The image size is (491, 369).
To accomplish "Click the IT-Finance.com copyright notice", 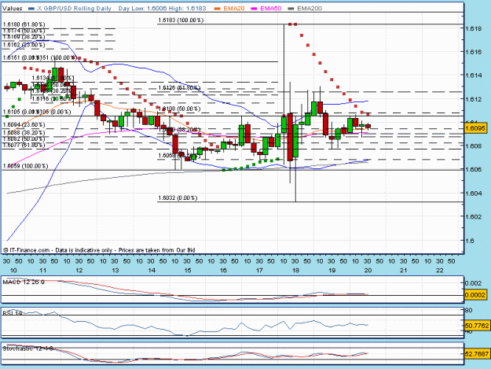I will pos(99,250).
